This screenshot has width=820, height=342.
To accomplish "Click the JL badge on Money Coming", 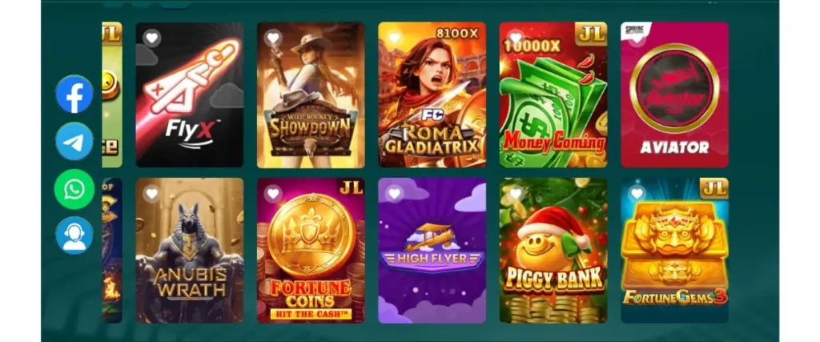I will [x=591, y=34].
